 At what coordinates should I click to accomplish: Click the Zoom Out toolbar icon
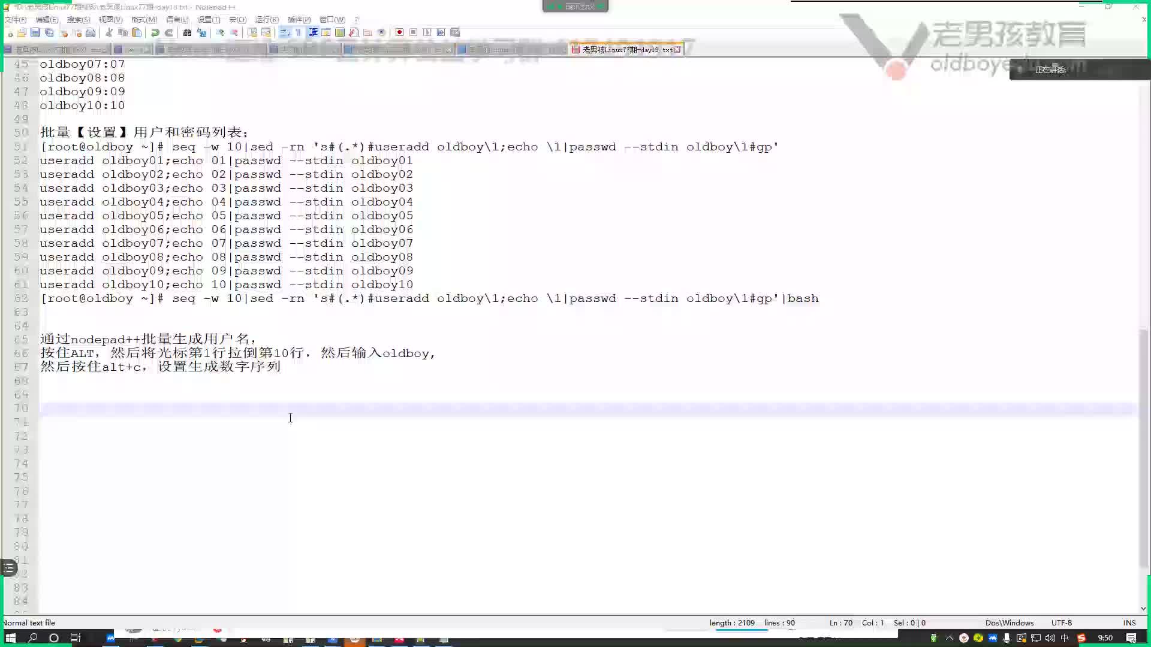point(234,32)
